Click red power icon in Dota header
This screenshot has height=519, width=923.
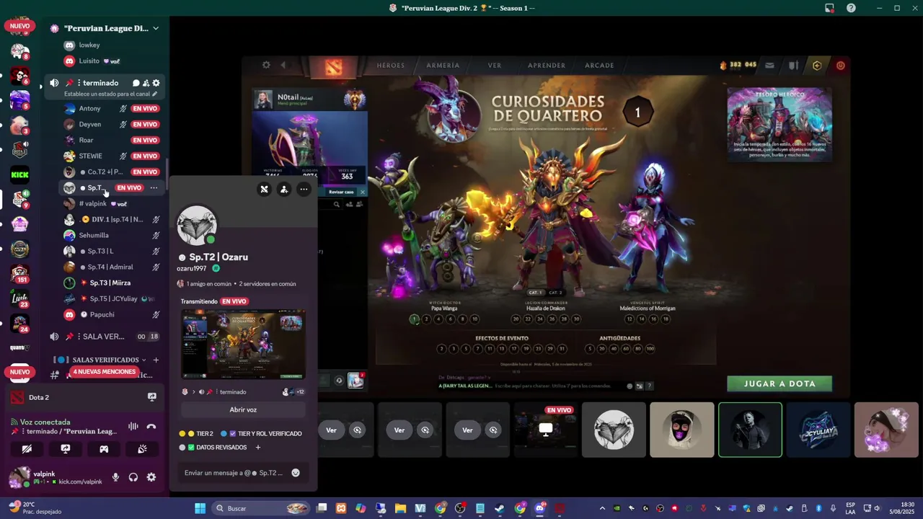840,65
